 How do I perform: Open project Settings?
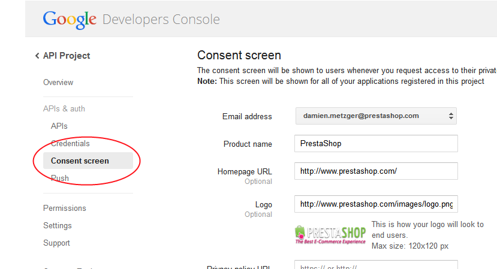[58, 226]
